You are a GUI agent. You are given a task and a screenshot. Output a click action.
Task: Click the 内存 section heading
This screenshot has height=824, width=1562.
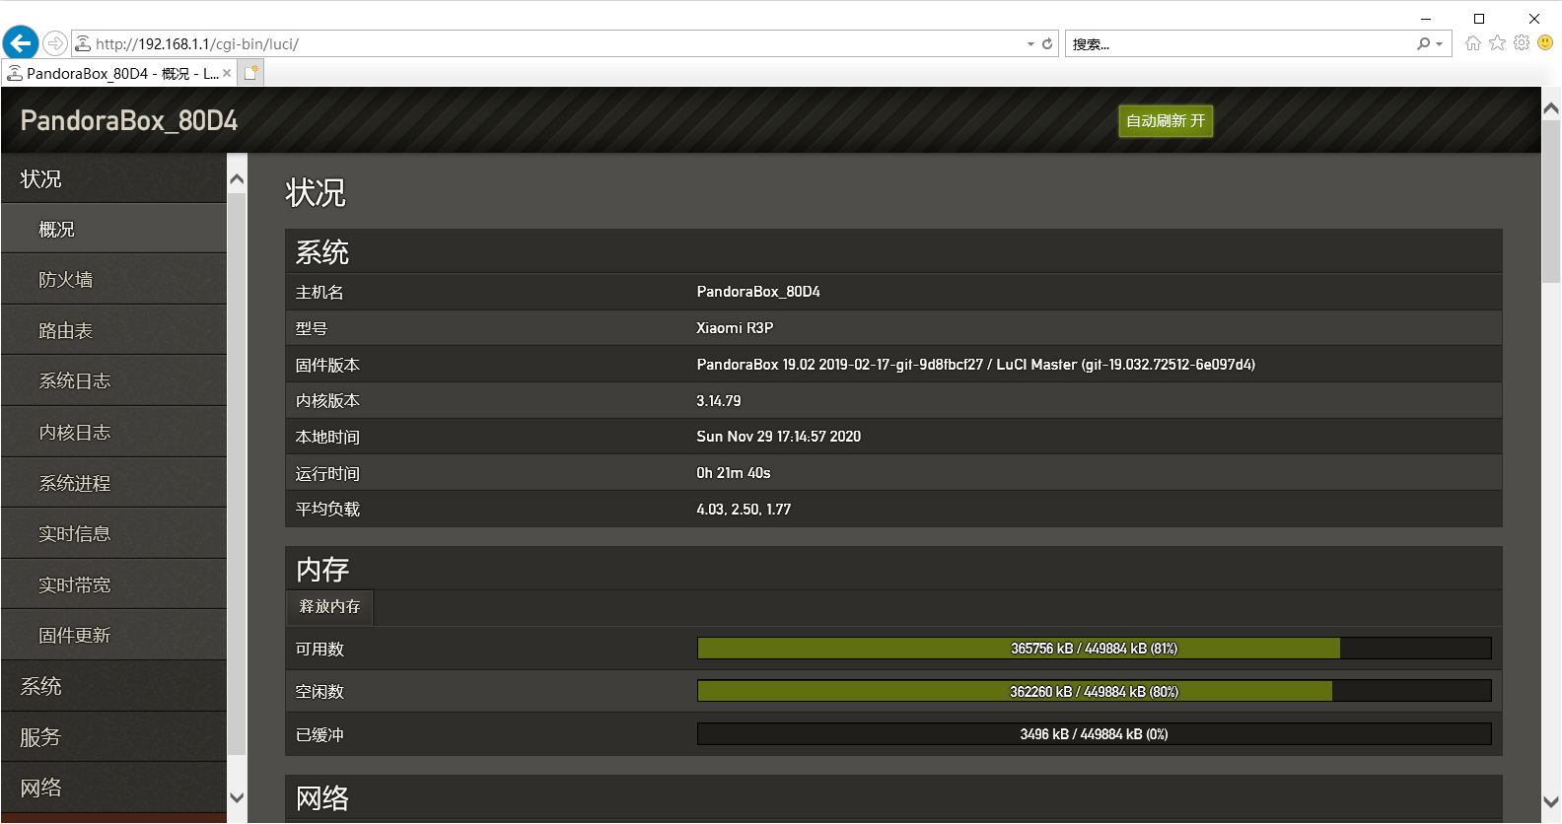coord(322,570)
